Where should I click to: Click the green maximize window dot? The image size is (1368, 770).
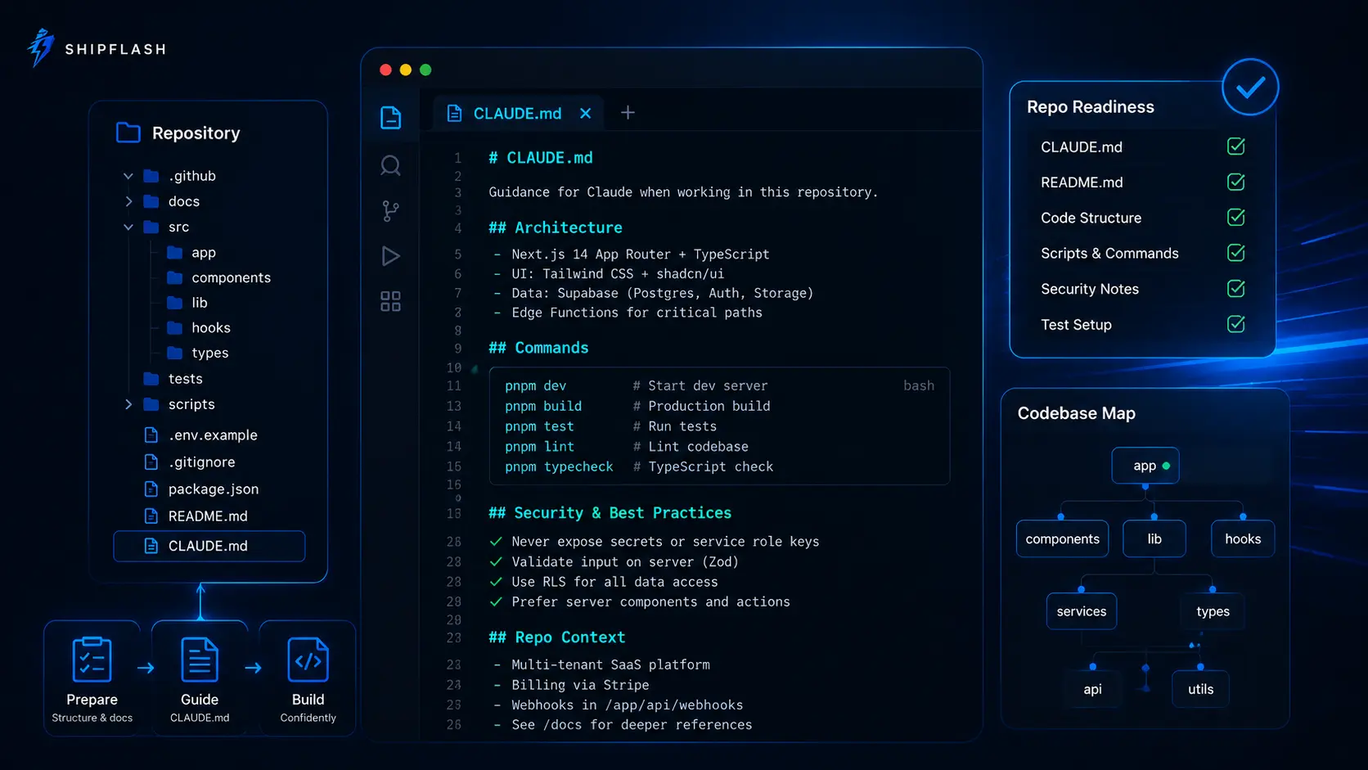click(x=425, y=70)
